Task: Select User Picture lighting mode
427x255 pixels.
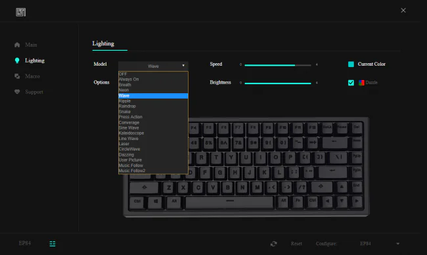Action: point(153,160)
